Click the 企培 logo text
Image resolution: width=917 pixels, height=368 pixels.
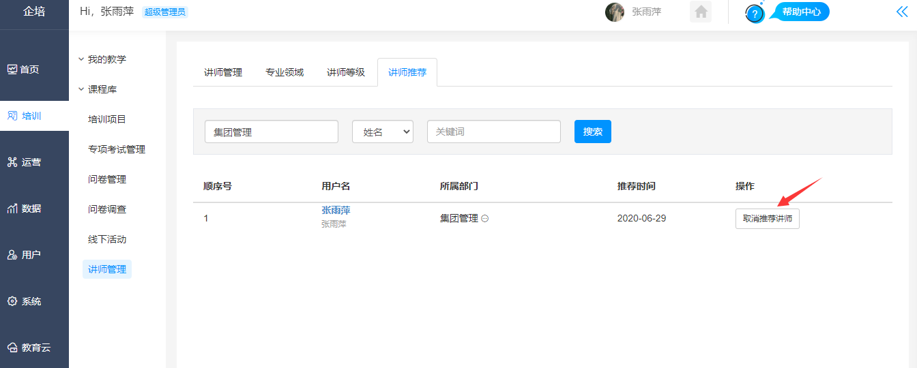tap(34, 12)
